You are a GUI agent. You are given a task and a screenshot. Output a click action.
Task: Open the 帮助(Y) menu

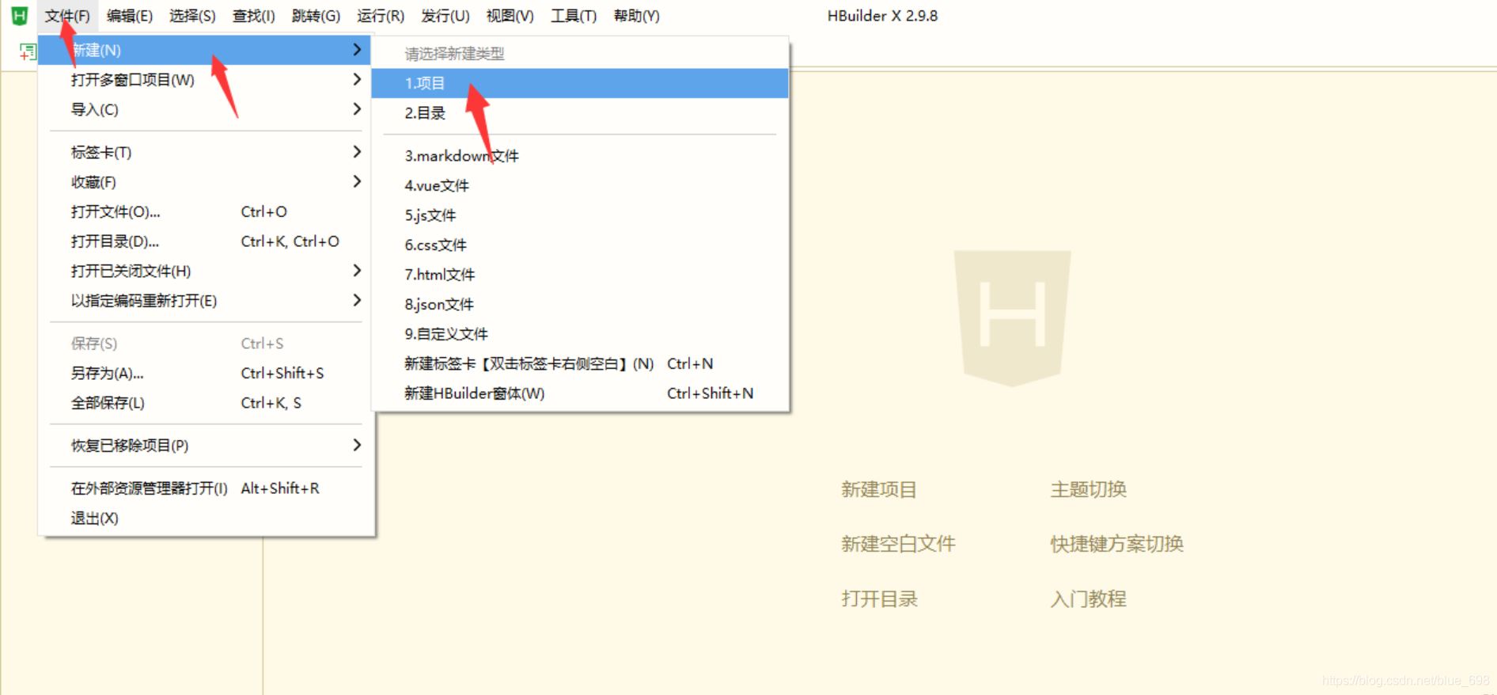637,16
